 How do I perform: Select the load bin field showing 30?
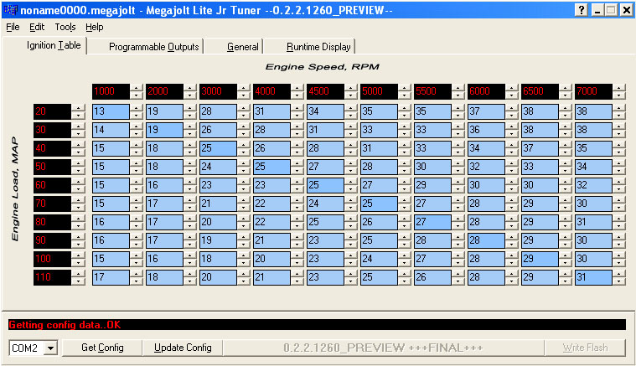(52, 130)
